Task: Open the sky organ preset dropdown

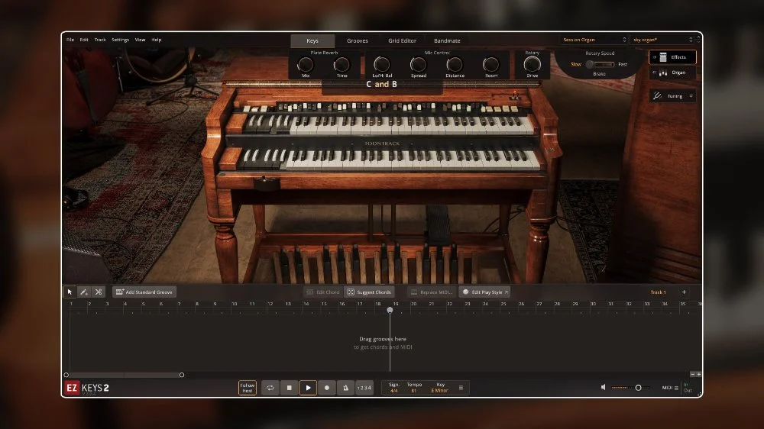Action: coord(662,40)
